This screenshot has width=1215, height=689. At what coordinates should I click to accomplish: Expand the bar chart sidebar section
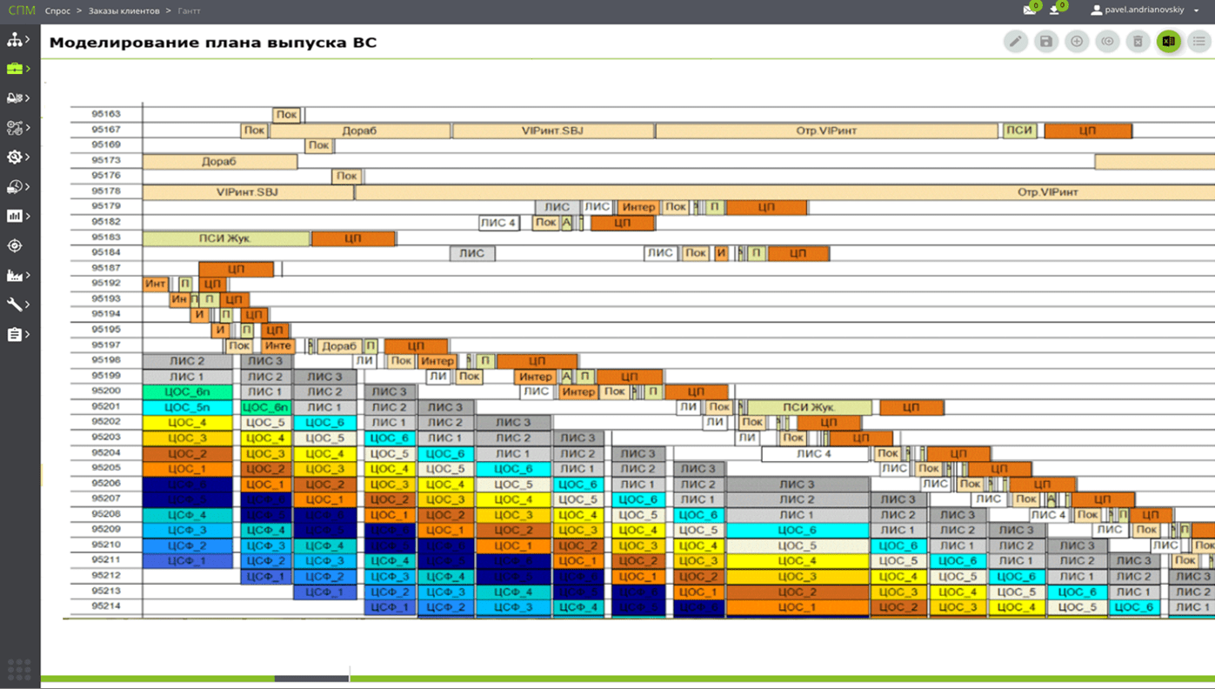point(17,217)
